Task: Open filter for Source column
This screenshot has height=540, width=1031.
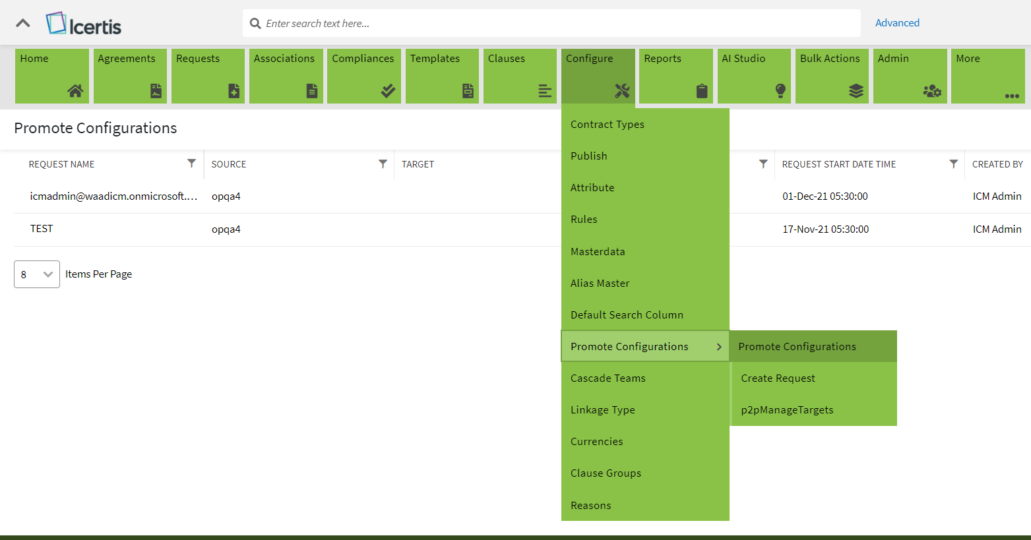Action: 383,164
